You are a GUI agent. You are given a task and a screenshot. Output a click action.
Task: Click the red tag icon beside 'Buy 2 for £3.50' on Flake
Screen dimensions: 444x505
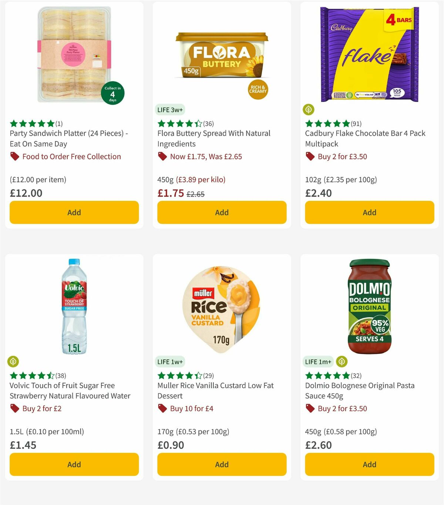point(309,157)
